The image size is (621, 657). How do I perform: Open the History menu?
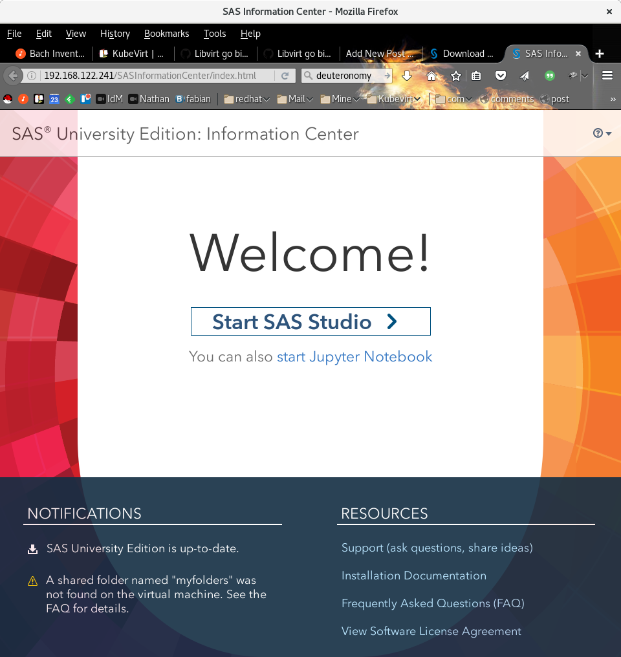(114, 34)
